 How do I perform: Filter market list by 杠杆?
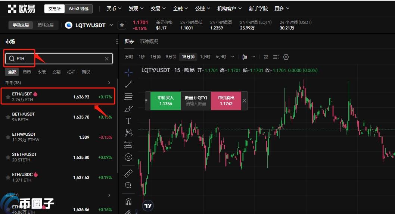[x=71, y=72]
